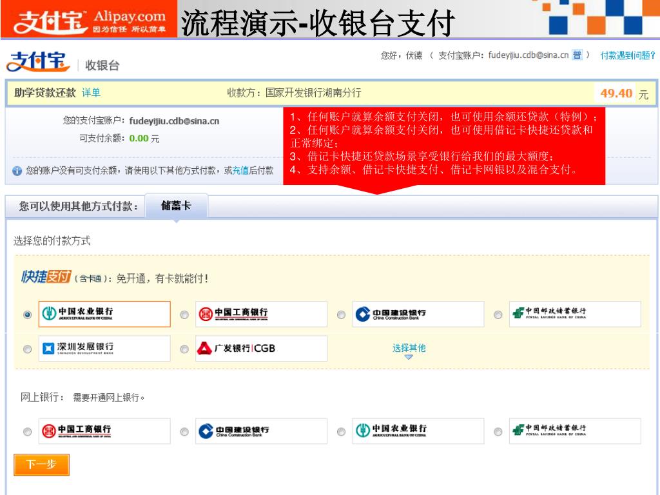Click the 收银台 label beside logo

102,65
